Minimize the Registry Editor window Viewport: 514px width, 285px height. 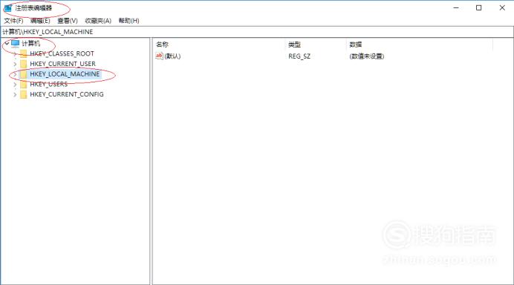coord(456,8)
